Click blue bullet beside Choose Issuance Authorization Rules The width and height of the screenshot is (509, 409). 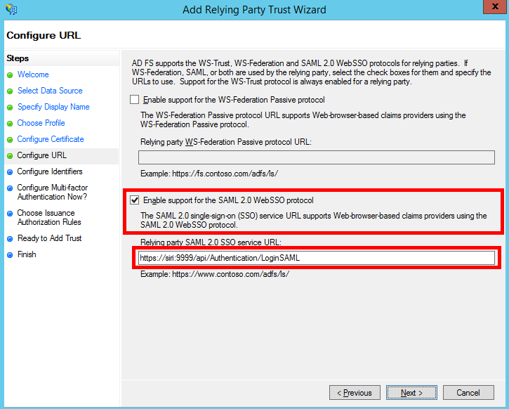coord(10,214)
